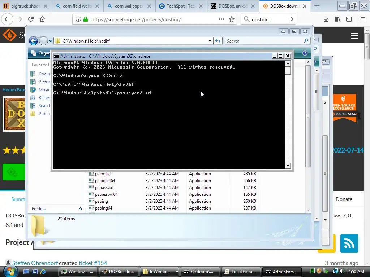Open Documents in Favorite Links
Image resolution: width=370 pixels, height=277 pixels.
coord(40,74)
